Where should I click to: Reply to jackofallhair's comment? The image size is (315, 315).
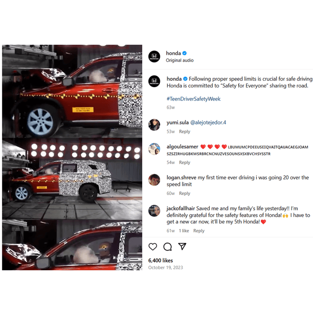199,231
